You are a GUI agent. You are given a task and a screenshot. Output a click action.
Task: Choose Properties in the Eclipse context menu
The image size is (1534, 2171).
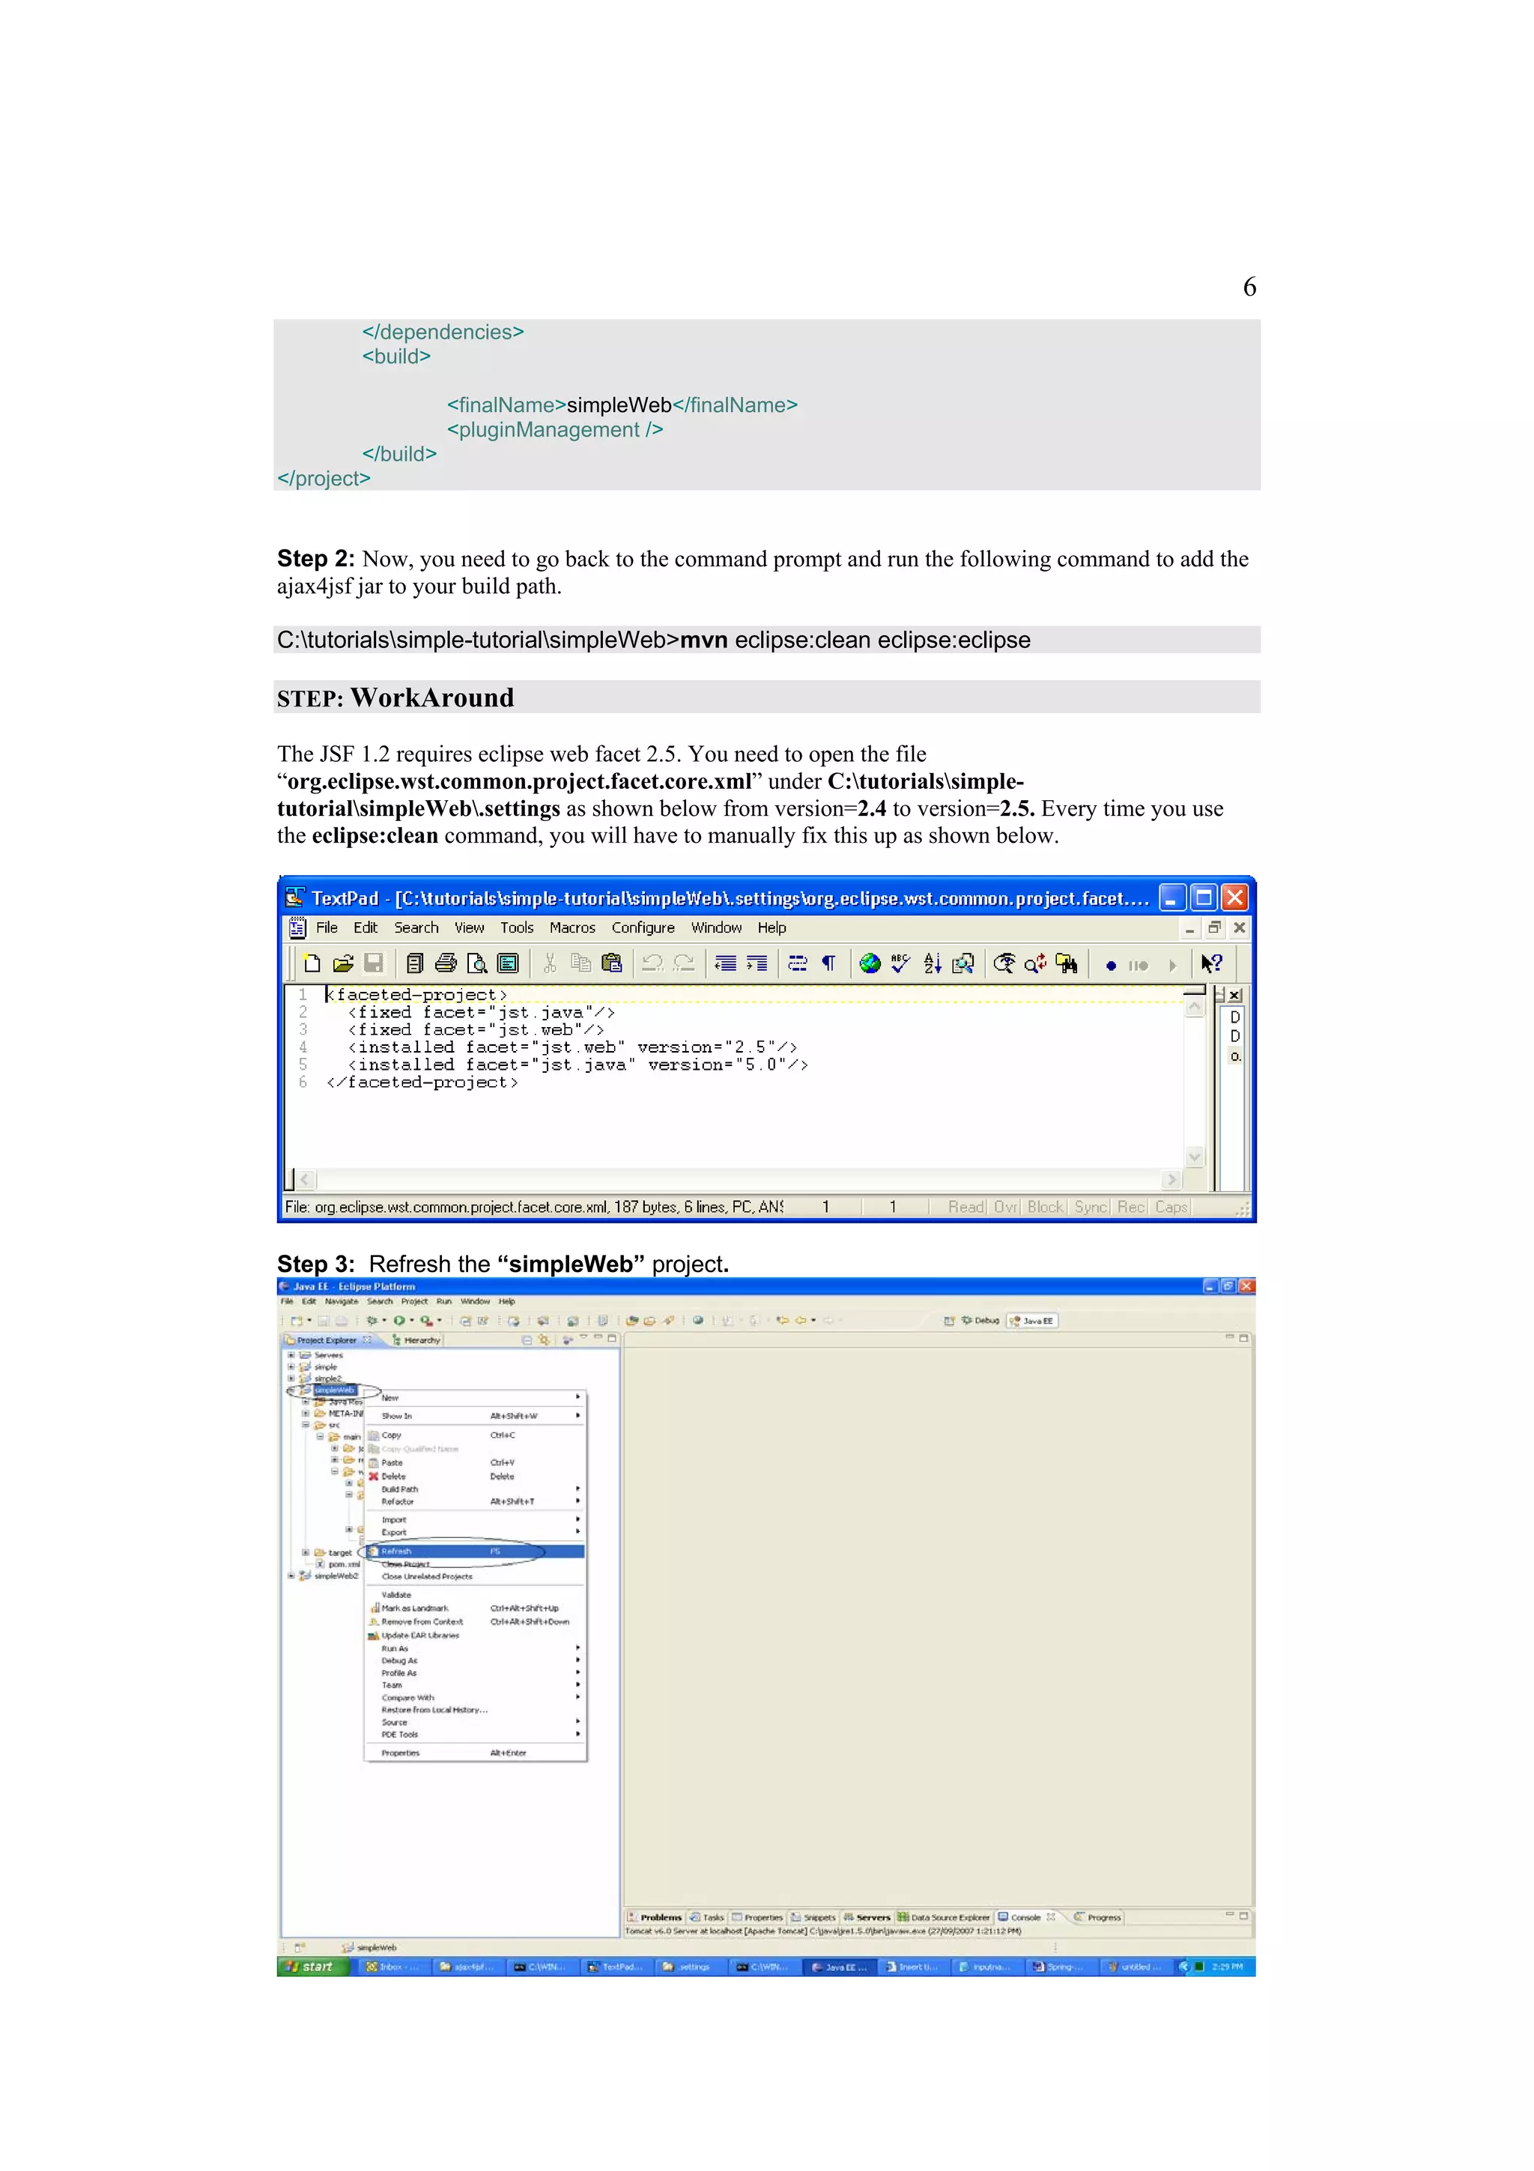pos(476,1753)
